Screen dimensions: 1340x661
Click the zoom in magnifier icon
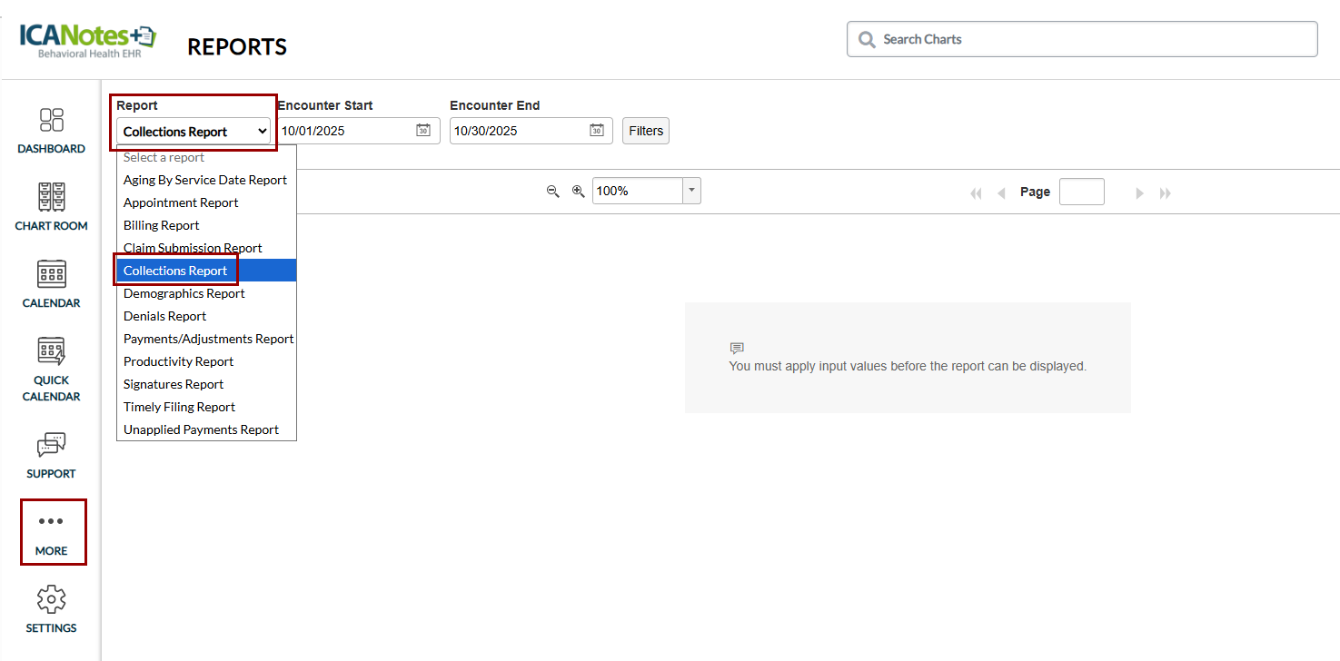click(x=578, y=192)
